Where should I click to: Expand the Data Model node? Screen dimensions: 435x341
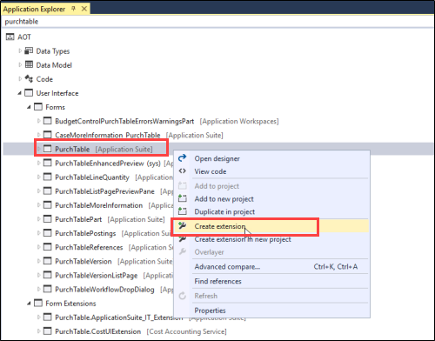point(20,64)
